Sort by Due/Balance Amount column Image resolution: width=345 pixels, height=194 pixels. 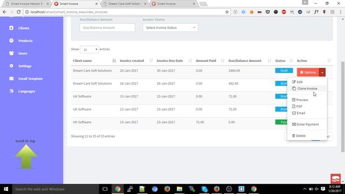249,61
